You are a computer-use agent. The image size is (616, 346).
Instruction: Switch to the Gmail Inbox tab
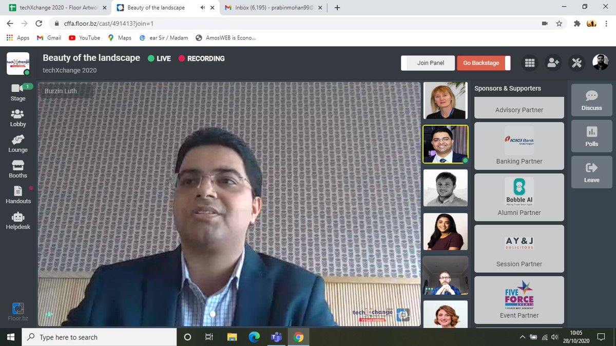click(x=273, y=8)
